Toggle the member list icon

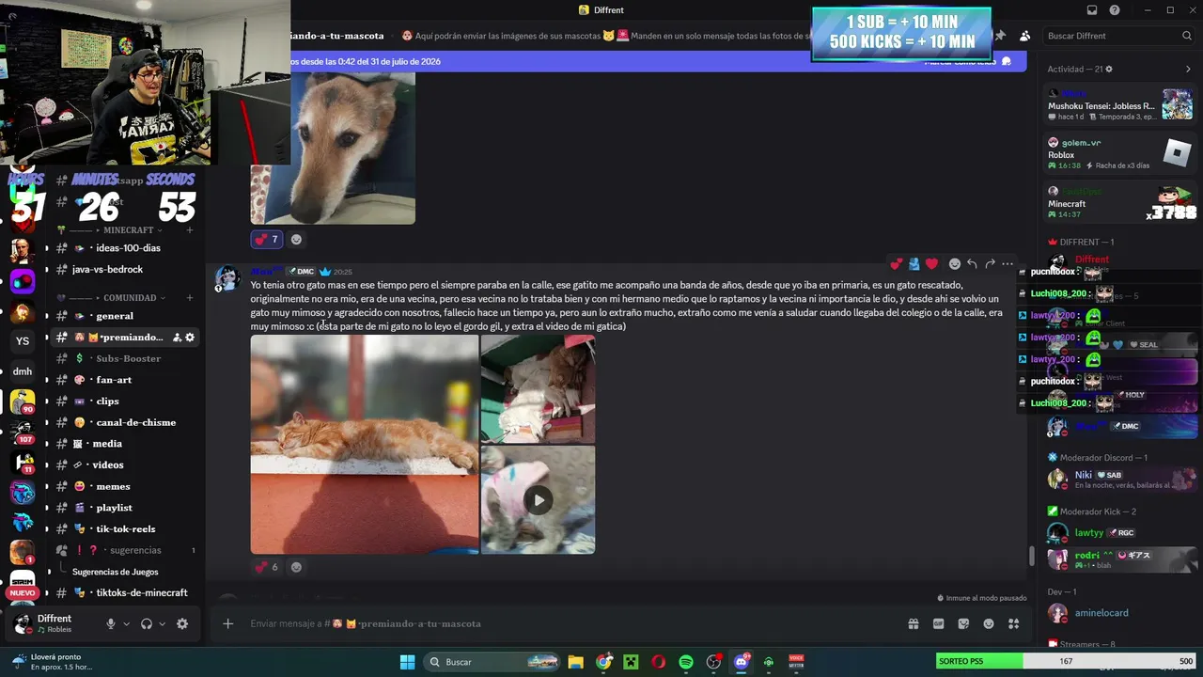(1024, 36)
